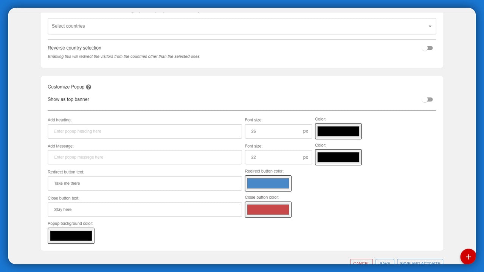Click the Popup background color label
The height and width of the screenshot is (272, 484).
click(x=70, y=224)
